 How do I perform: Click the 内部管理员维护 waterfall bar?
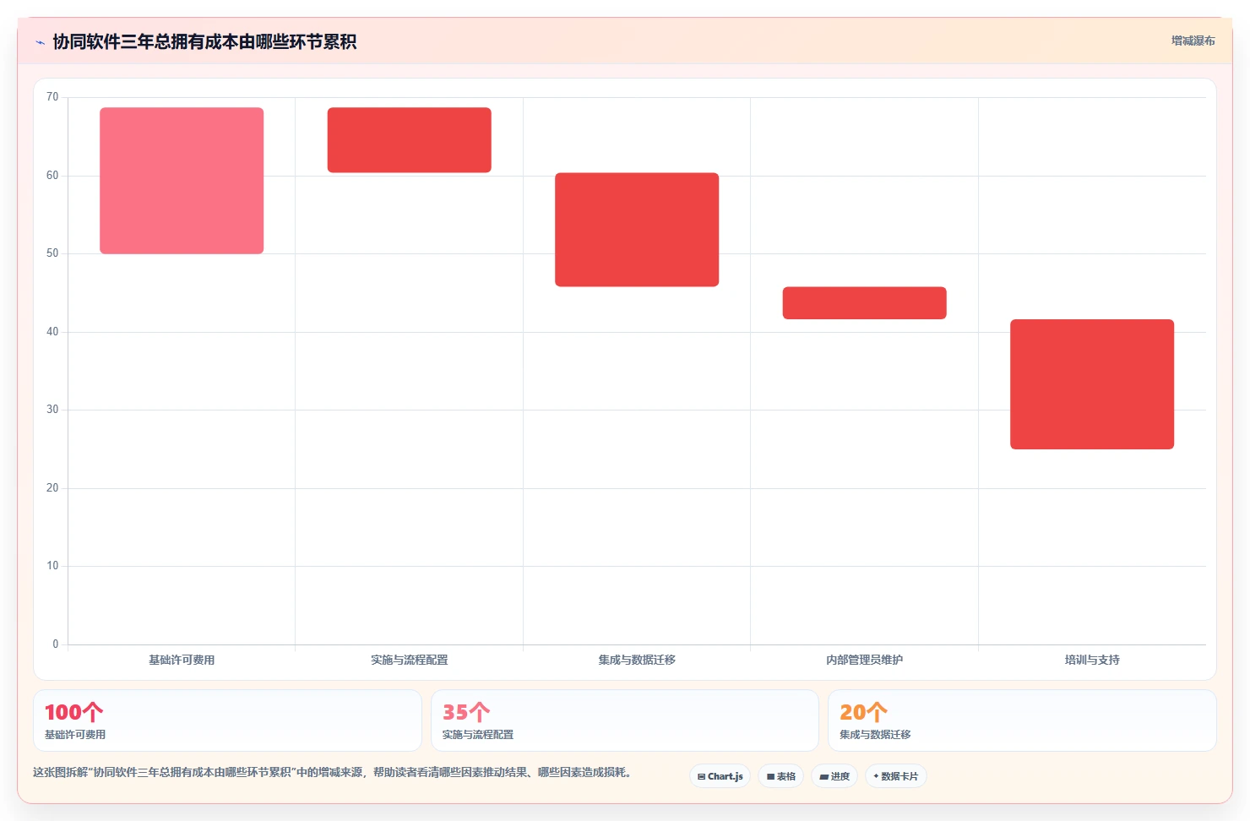[x=865, y=303]
